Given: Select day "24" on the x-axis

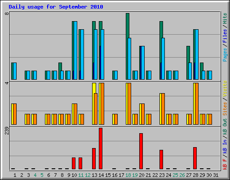Looking at the screenshot, I should point(168,175).
